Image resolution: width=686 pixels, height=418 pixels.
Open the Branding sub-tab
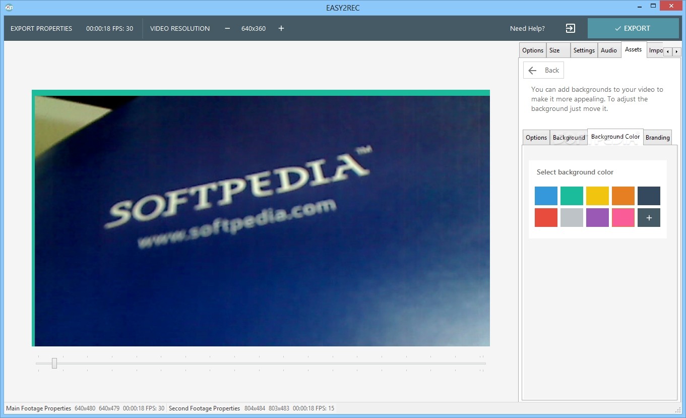click(658, 137)
